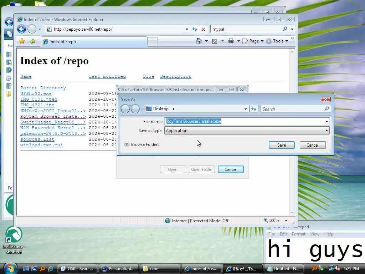Open Notepad Help menu
The height and width of the screenshot is (274, 365).
[x=329, y=234]
